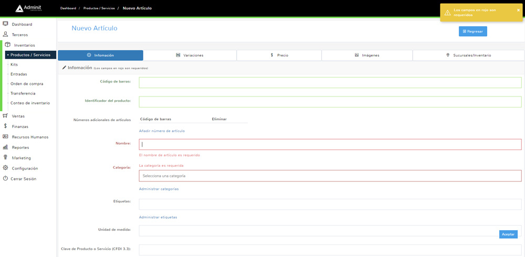Click the Añadir número de artículo link
Viewport: 525px width, 257px height.
[162, 131]
